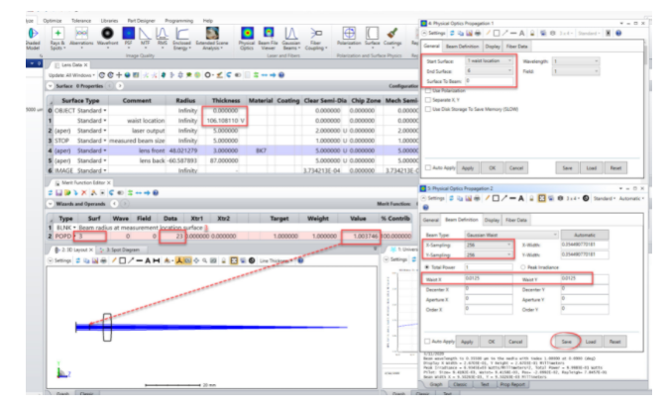Toggle Auto Apply in Propagation 1 window
This screenshot has width=668, height=406.
pyautogui.click(x=428, y=167)
